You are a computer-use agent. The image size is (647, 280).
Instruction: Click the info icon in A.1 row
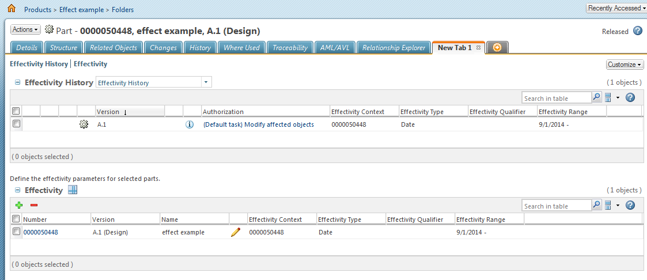pyautogui.click(x=190, y=124)
